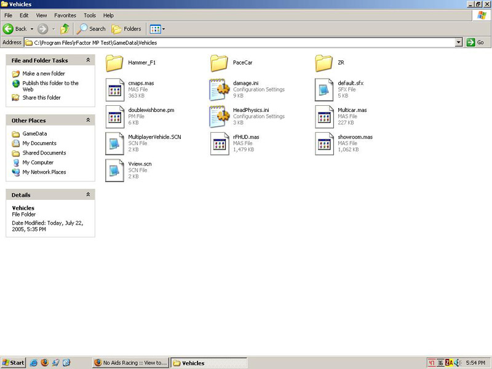This screenshot has width=492, height=369.
Task: Select the PaceCar folder icon
Action: pos(219,63)
